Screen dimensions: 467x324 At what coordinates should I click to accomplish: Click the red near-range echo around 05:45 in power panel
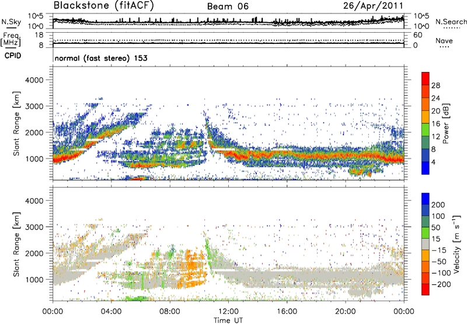point(138,178)
